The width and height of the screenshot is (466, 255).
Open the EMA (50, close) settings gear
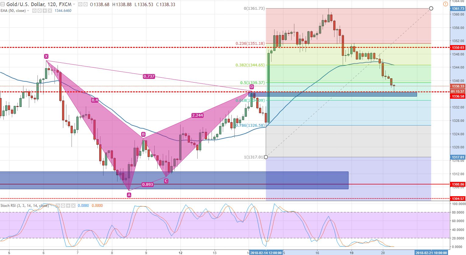[39, 11]
